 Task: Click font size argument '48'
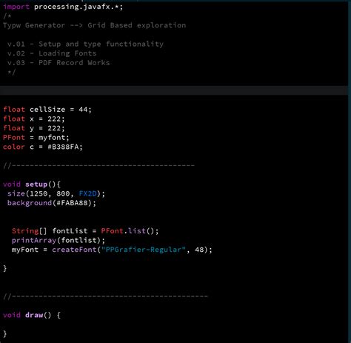click(199, 250)
